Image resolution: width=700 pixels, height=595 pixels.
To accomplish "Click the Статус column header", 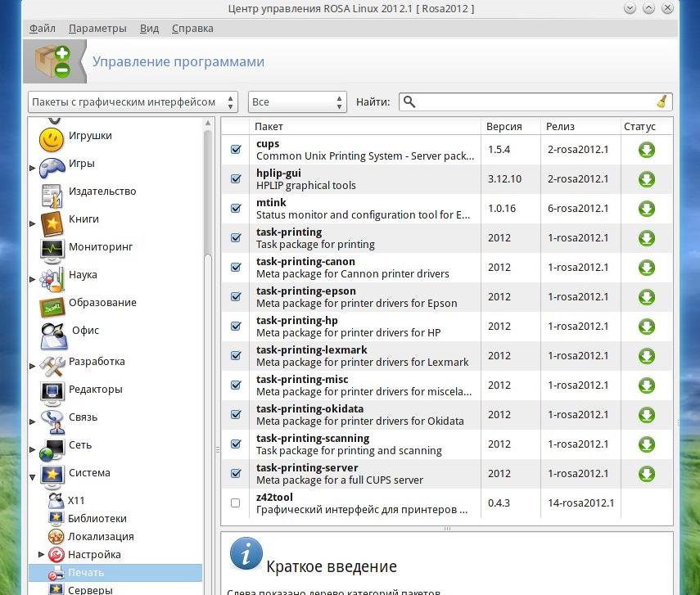I will (639, 127).
